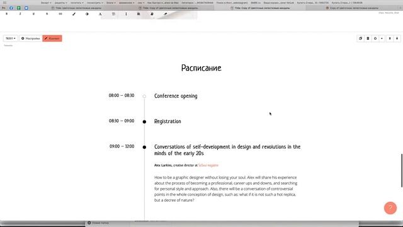Apply strikethrough formatting in text toolbar
403x227 pixels.
pyautogui.click(x=47, y=14)
